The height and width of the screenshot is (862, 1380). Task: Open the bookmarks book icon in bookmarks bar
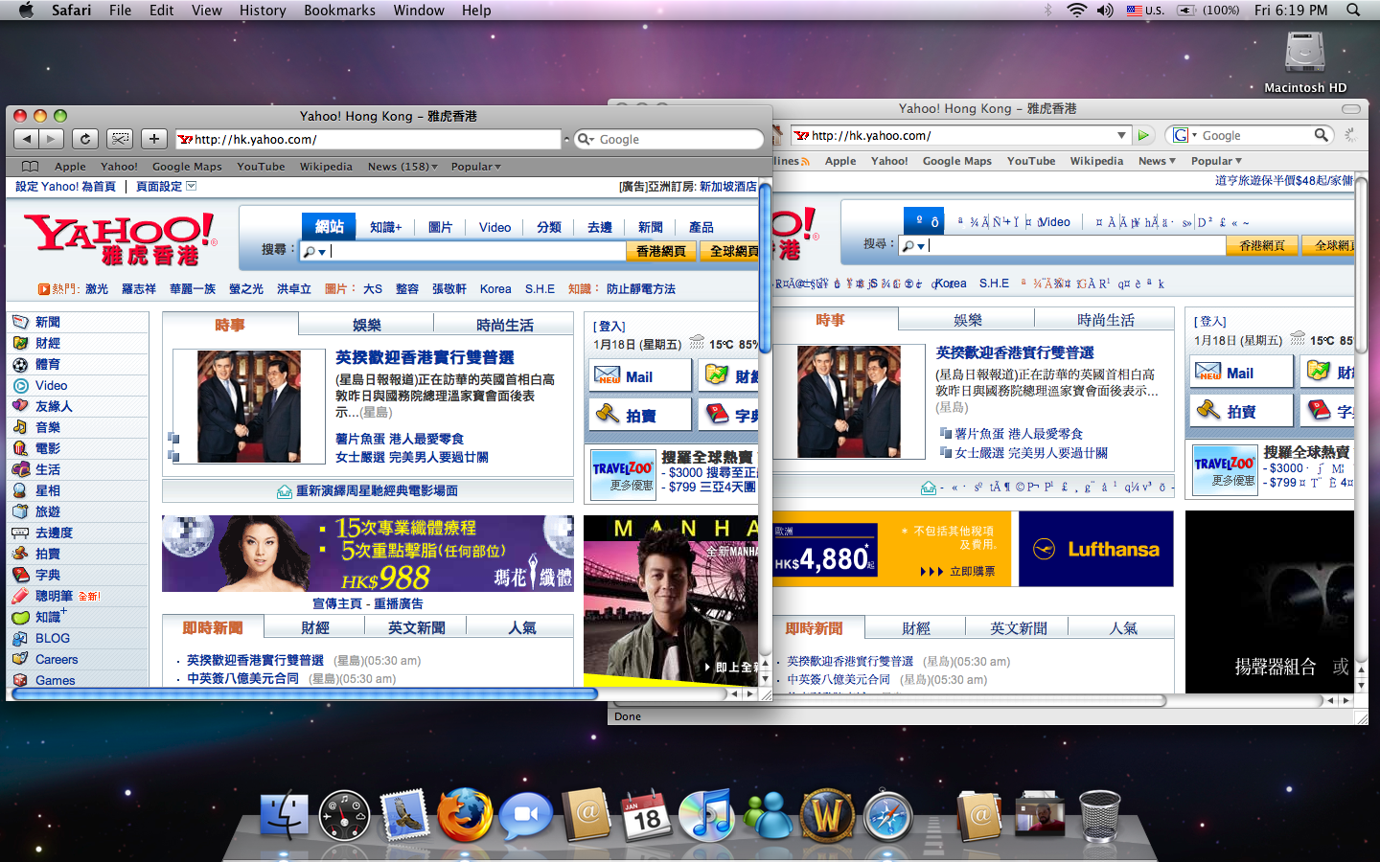(30, 167)
